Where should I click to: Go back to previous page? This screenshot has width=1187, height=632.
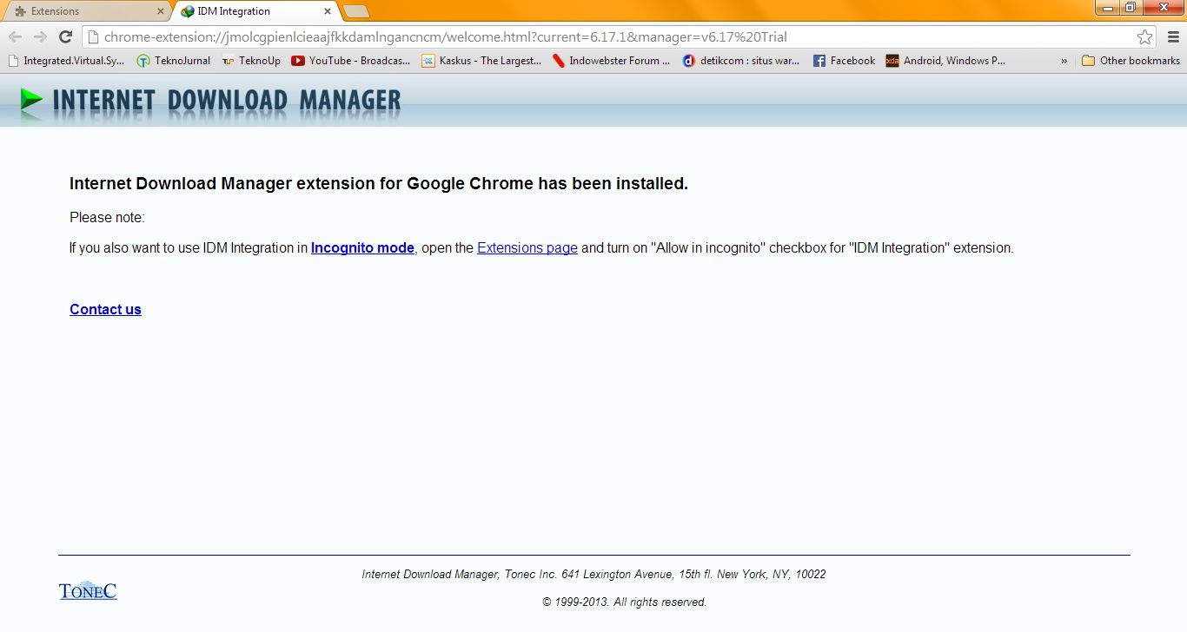tap(15, 37)
